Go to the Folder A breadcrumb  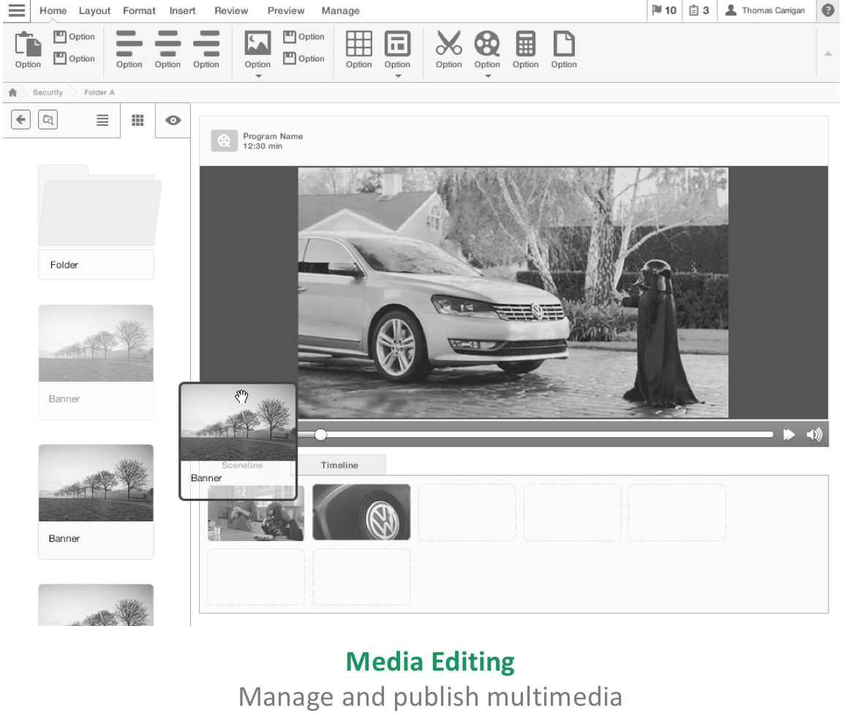point(99,93)
